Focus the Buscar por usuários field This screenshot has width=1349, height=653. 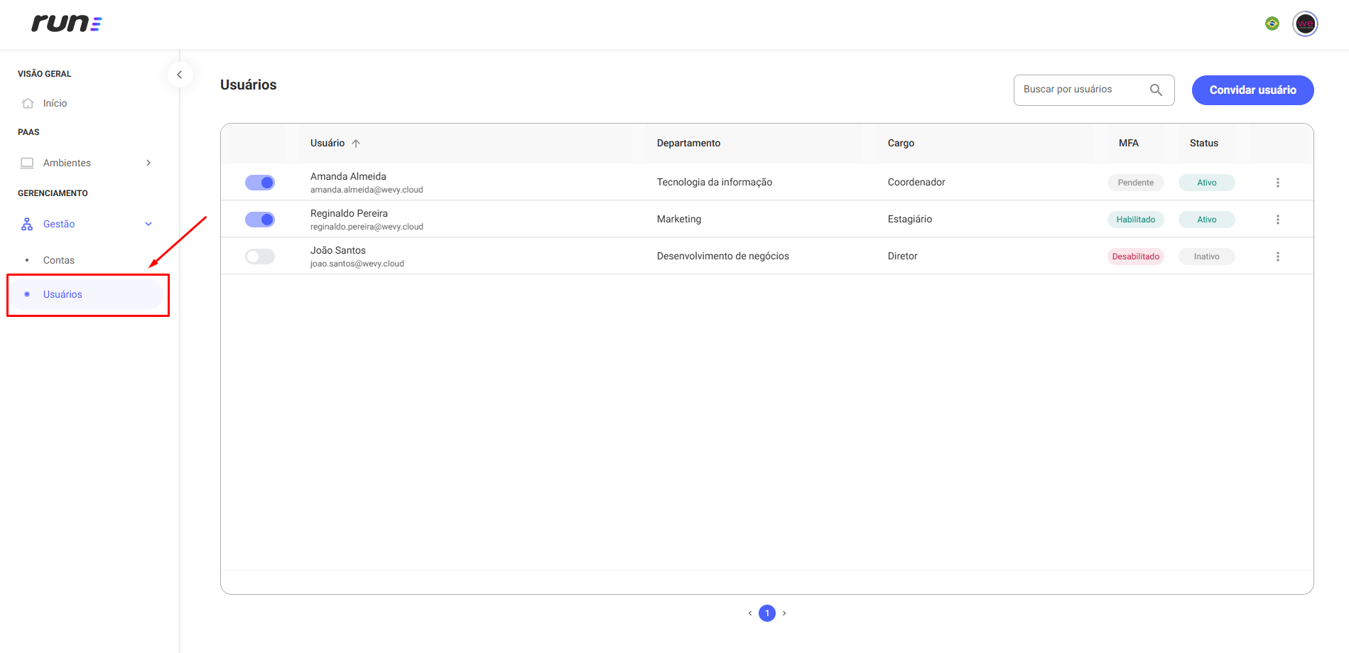point(1093,90)
